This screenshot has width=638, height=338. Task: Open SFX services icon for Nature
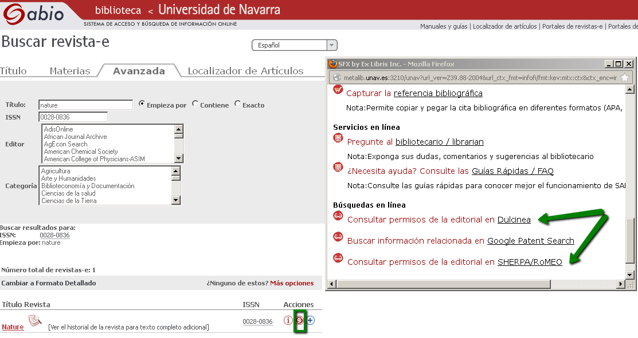tap(299, 320)
